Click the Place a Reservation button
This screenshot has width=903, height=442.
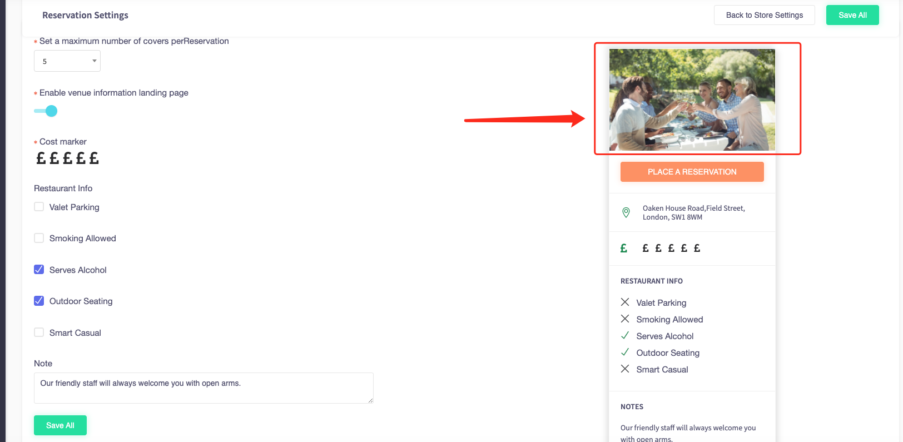click(x=692, y=172)
